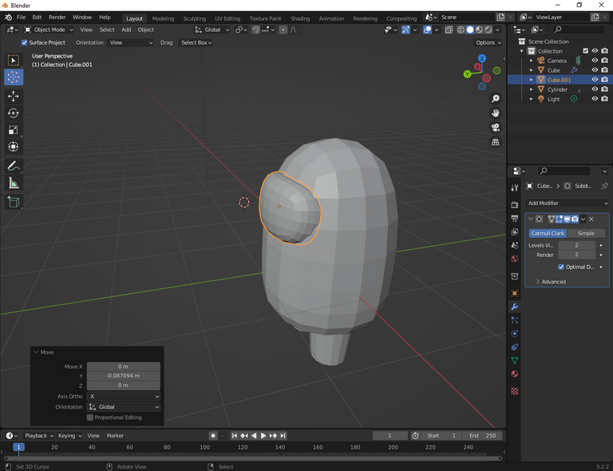Toggle Surface Project checkbox
613x471 pixels.
coord(24,42)
